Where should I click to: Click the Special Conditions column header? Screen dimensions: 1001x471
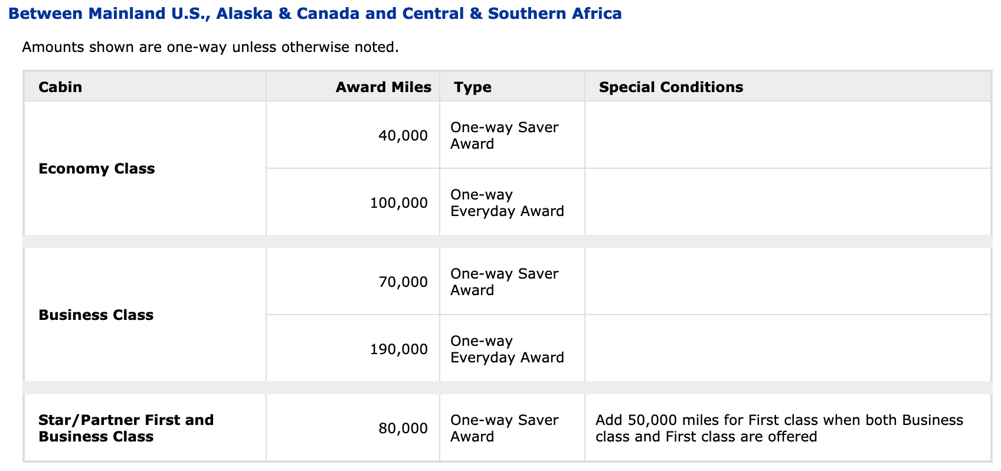[670, 87]
